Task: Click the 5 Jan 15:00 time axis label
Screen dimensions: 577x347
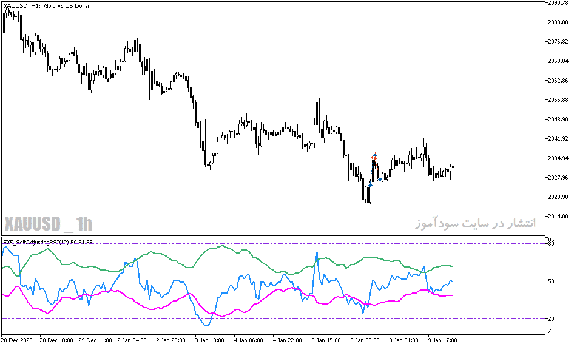Action: [x=326, y=340]
